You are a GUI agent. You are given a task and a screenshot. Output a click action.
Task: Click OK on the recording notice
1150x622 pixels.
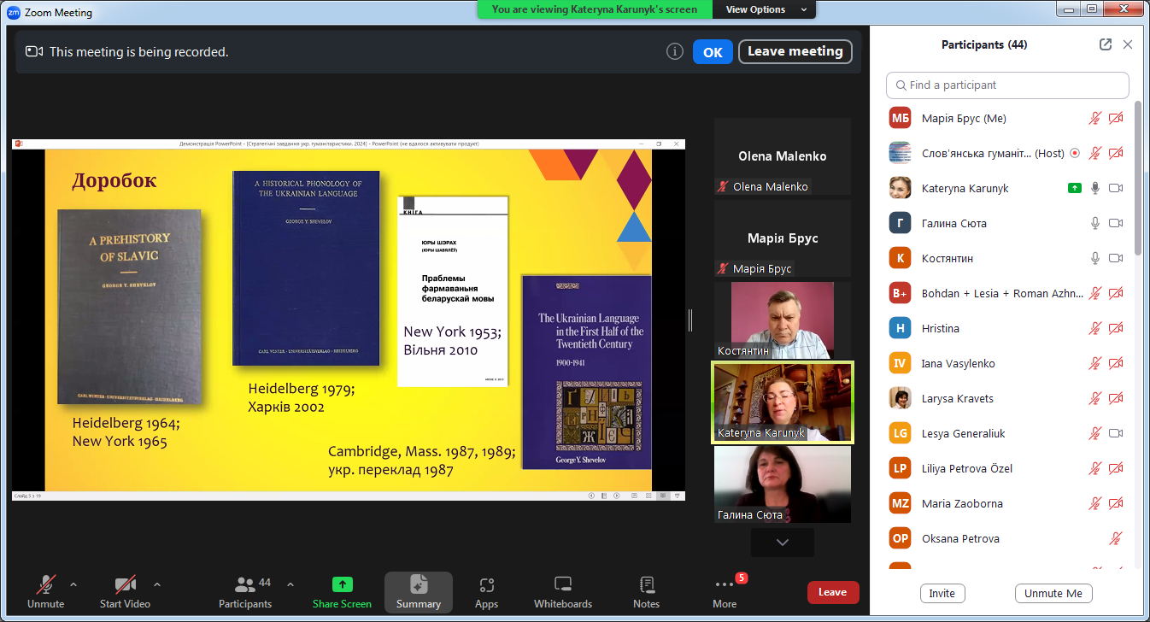point(713,52)
